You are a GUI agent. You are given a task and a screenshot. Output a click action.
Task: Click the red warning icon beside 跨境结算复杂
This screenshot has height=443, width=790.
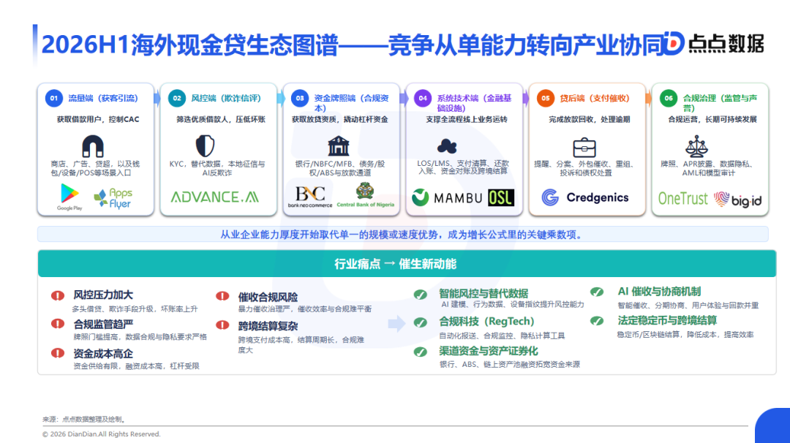point(222,325)
